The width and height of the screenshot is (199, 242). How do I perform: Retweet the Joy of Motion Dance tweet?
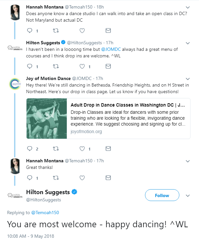coord(56,149)
